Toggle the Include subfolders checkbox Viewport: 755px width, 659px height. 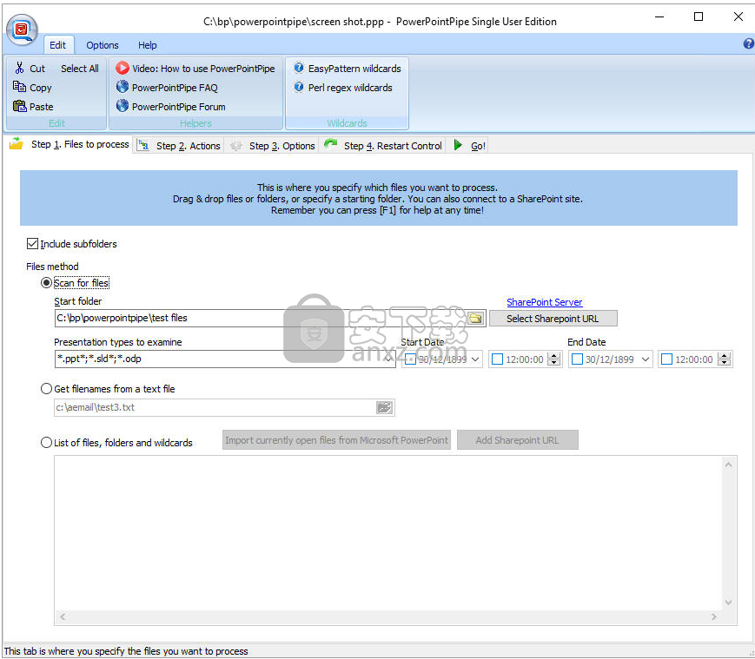32,243
